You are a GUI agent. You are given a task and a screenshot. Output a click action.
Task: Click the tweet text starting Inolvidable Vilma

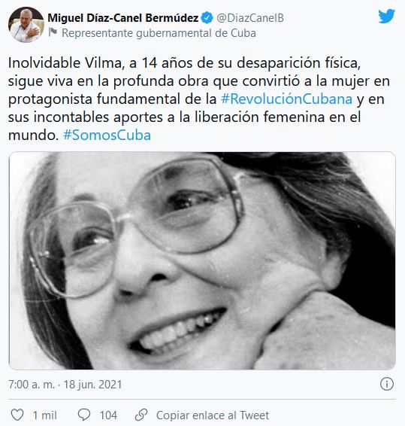pos(199,99)
